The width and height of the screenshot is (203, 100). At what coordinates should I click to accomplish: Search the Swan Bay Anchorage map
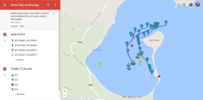click(48, 5)
